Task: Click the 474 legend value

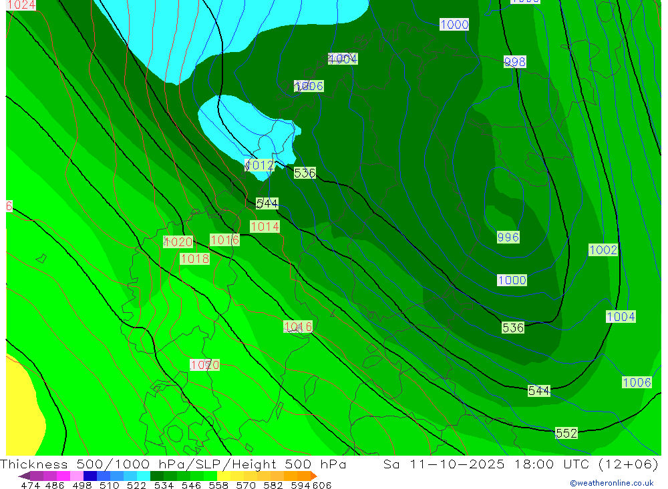Action: coord(30,486)
